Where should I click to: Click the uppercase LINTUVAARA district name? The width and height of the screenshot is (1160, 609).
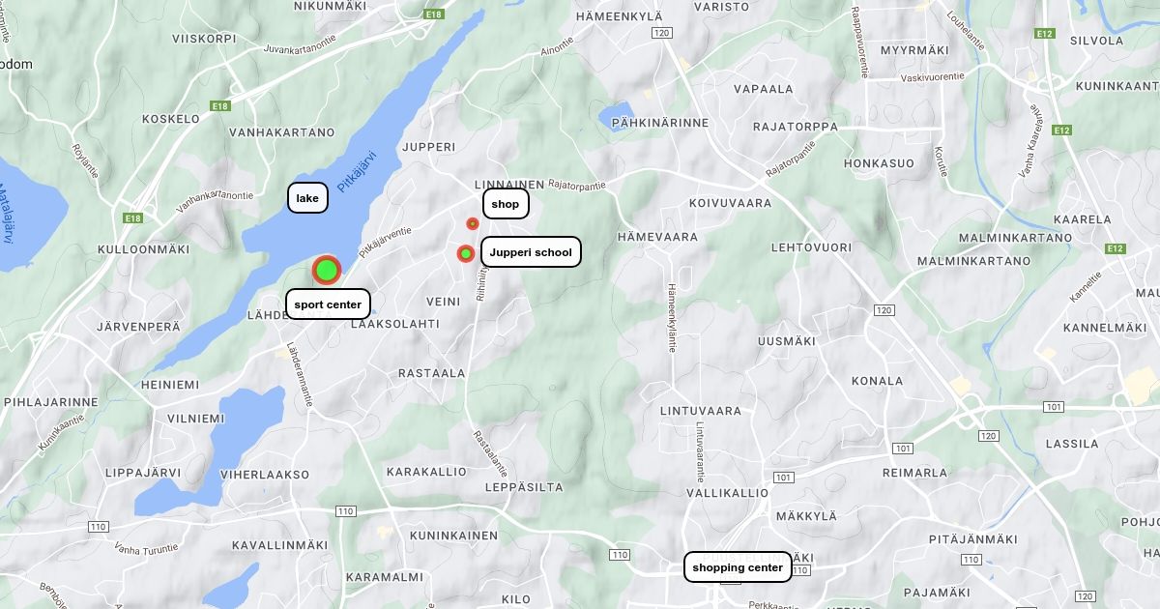701,411
